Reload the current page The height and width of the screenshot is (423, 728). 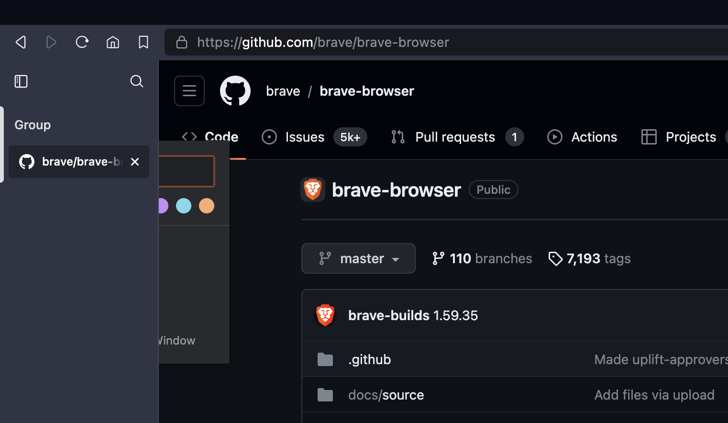pyautogui.click(x=82, y=42)
